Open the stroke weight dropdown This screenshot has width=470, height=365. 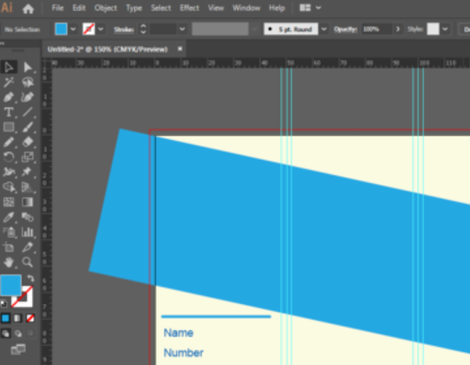point(182,30)
